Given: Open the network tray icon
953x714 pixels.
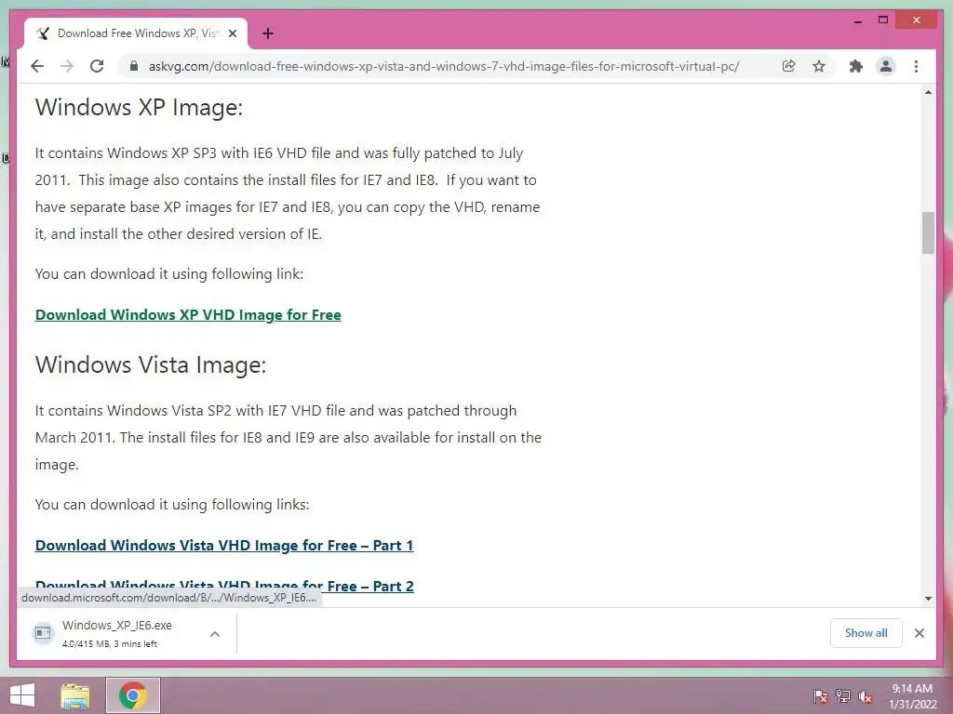Looking at the screenshot, I should pyautogui.click(x=843, y=696).
